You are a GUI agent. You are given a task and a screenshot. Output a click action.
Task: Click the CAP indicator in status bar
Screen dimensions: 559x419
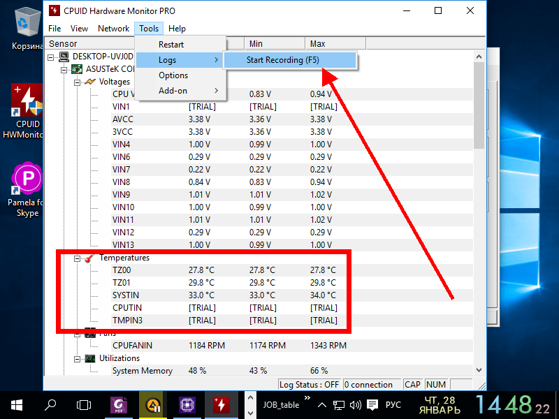[412, 385]
